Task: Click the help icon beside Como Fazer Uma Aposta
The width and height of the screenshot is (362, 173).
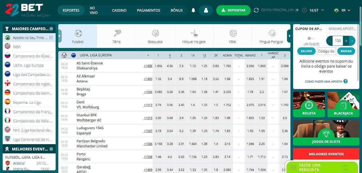Action: point(345,81)
